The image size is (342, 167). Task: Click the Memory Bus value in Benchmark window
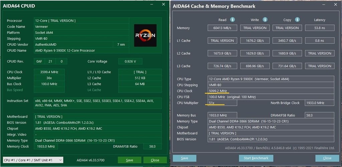click(222, 115)
